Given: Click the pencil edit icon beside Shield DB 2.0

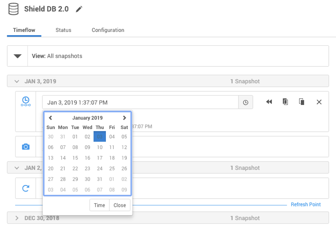Looking at the screenshot, I should coord(79,9).
